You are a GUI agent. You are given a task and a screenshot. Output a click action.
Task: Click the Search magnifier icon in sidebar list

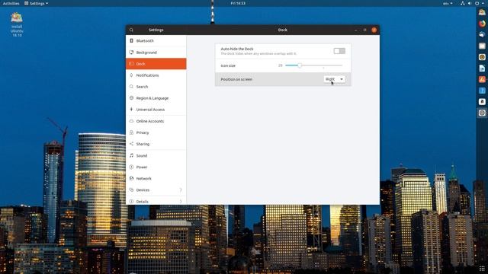click(x=131, y=87)
